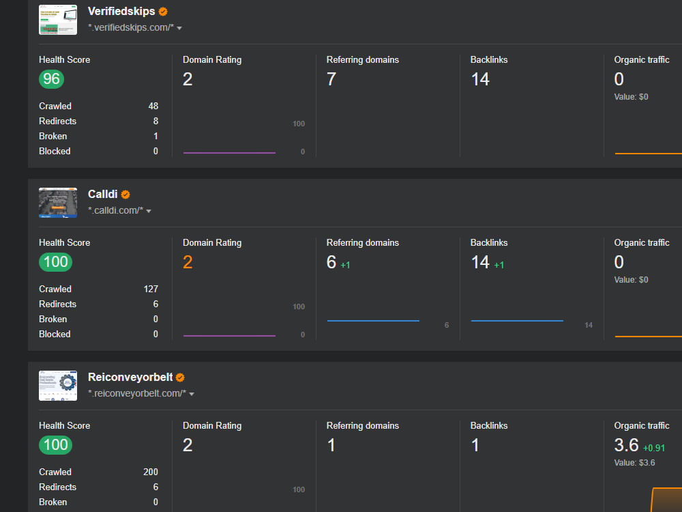This screenshot has height=512, width=682.
Task: Click Verifiedskips Blocked count 0
Action: (x=155, y=151)
